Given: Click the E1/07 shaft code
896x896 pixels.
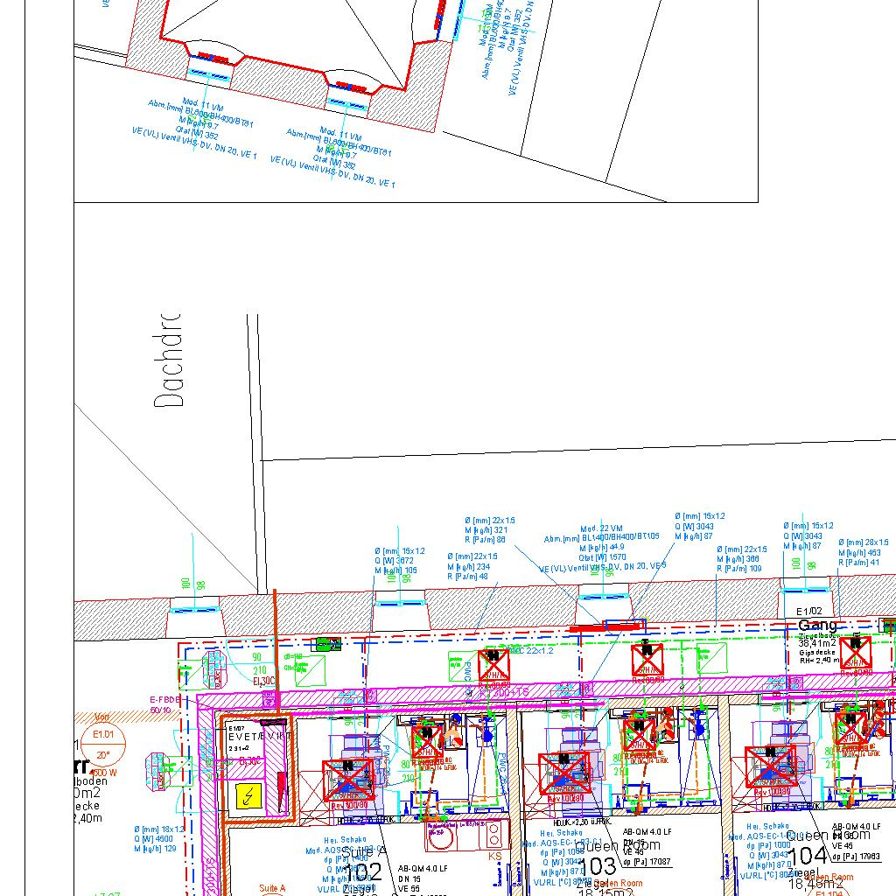Looking at the screenshot, I should 236,729.
